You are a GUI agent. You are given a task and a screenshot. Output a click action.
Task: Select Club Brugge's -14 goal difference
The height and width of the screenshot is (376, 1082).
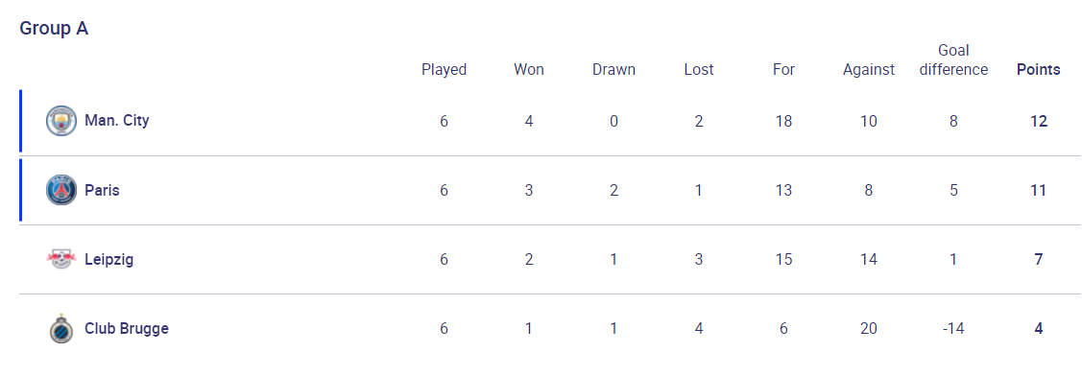pos(953,328)
